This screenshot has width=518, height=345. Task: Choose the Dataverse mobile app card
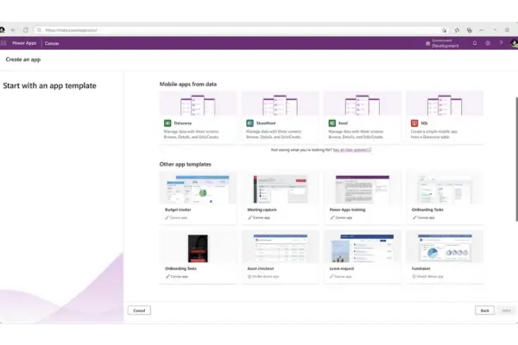tap(198, 117)
